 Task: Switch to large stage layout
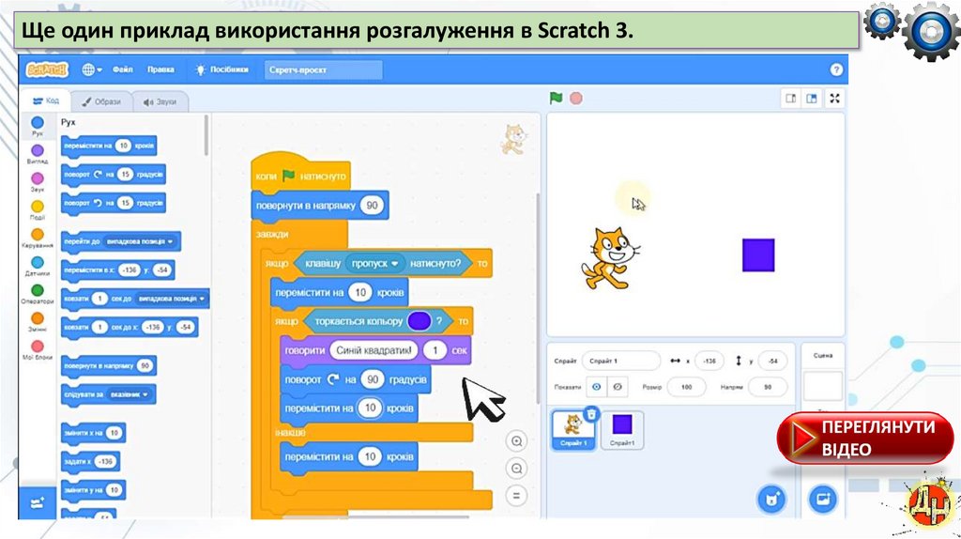pos(812,98)
